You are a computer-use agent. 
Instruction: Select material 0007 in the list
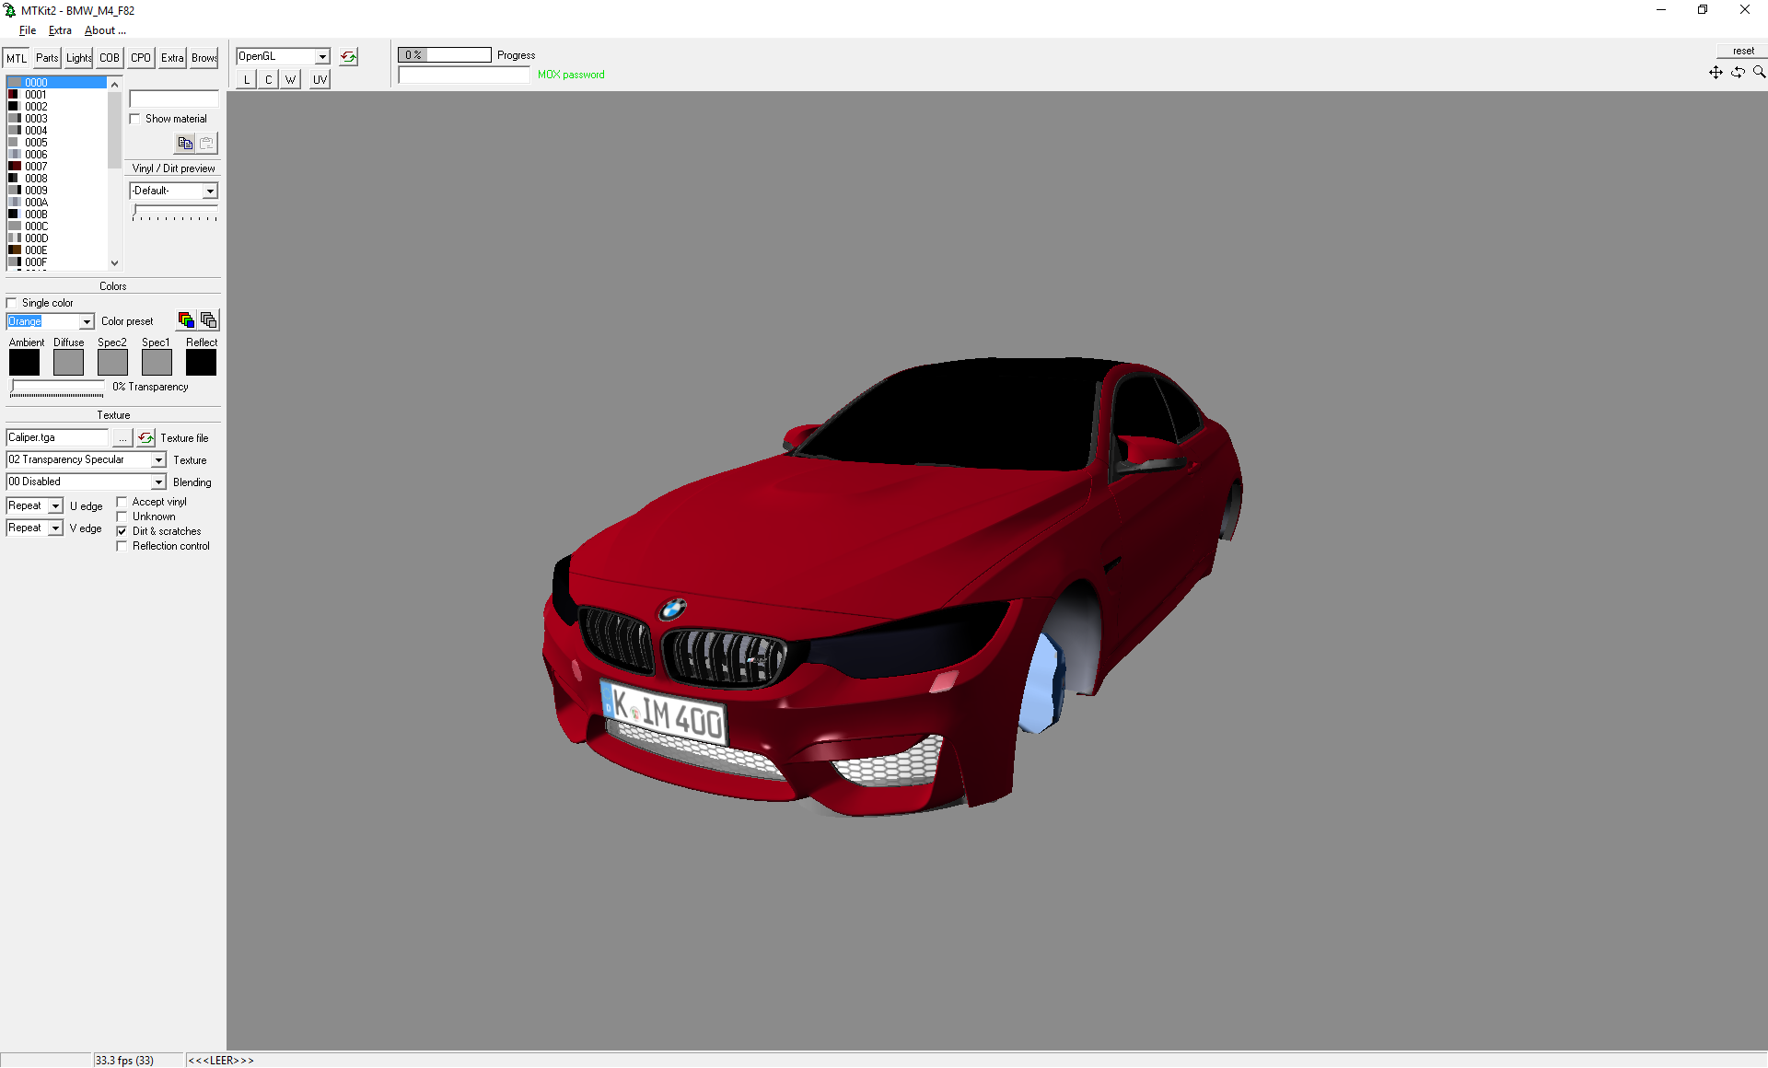point(56,167)
